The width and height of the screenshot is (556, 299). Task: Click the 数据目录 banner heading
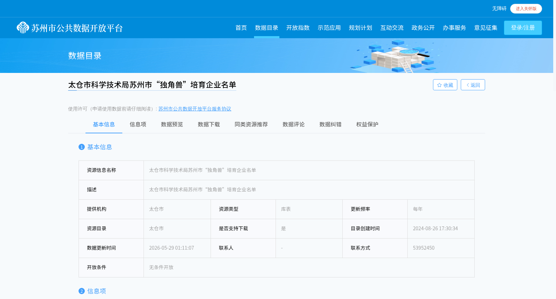(x=85, y=56)
